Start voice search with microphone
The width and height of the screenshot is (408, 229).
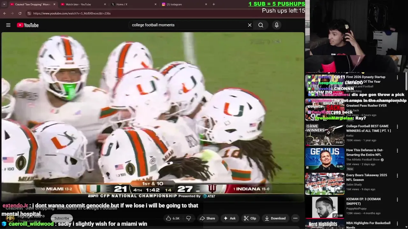[x=277, y=25]
